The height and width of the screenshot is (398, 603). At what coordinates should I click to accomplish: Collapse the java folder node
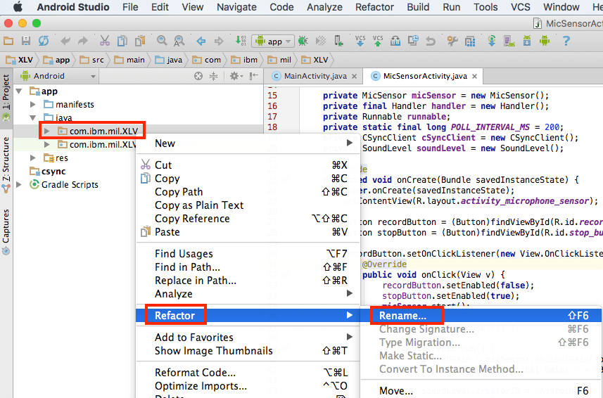coord(33,117)
